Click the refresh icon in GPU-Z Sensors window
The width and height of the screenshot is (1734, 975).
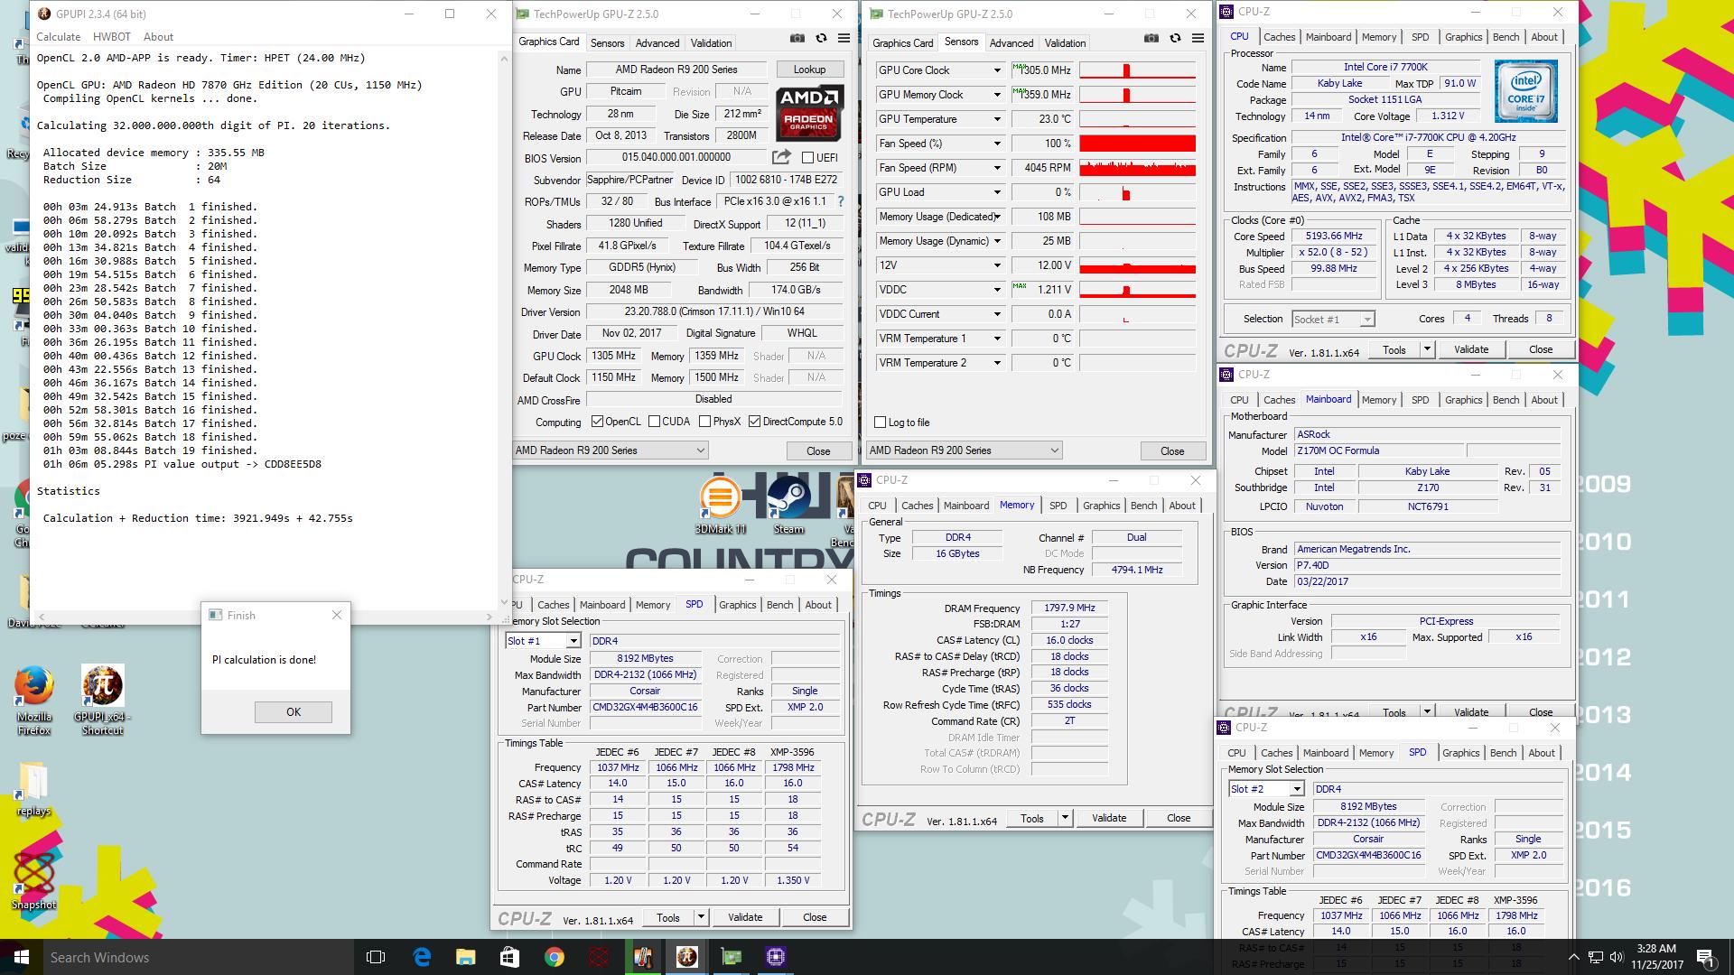point(1175,39)
